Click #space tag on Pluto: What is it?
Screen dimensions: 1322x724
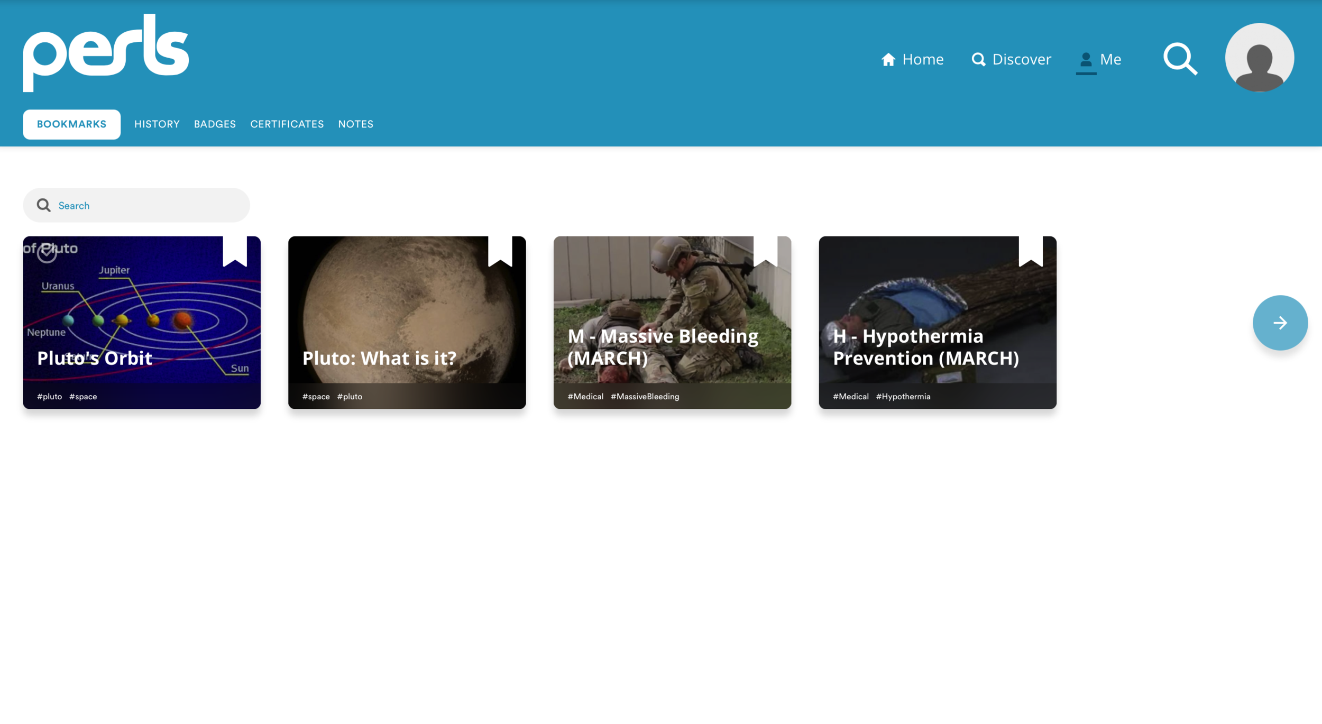coord(316,397)
